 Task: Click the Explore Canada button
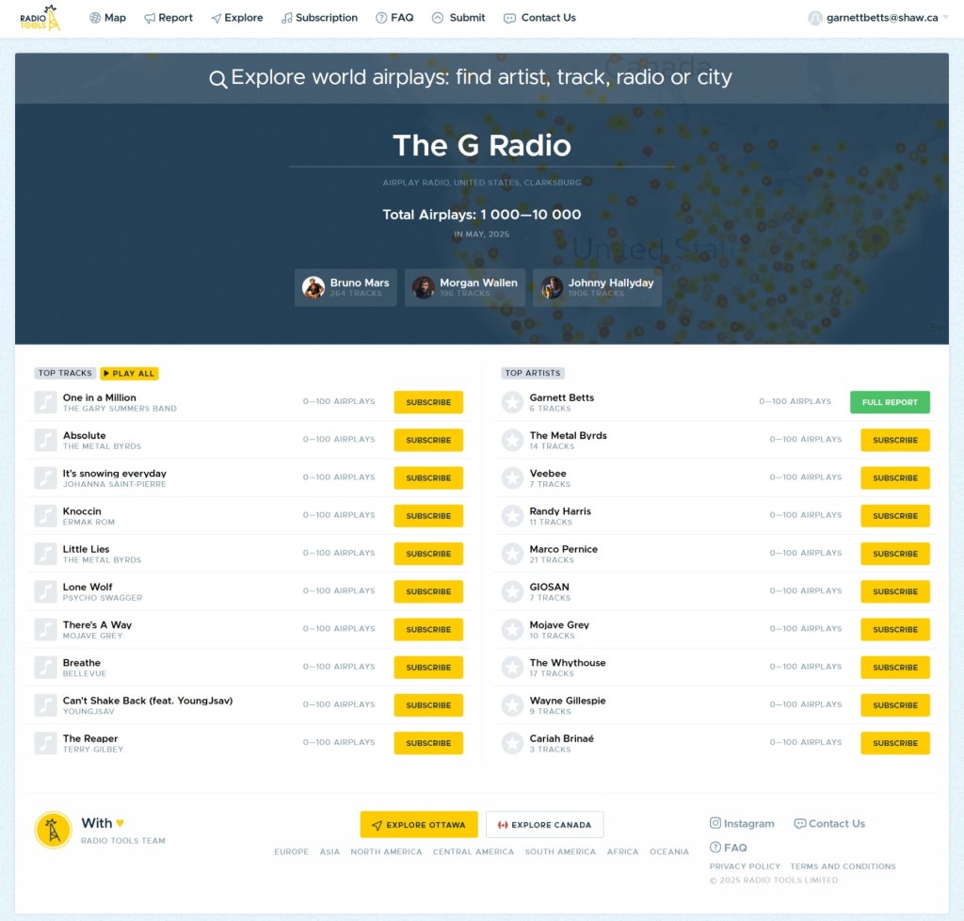coord(544,825)
